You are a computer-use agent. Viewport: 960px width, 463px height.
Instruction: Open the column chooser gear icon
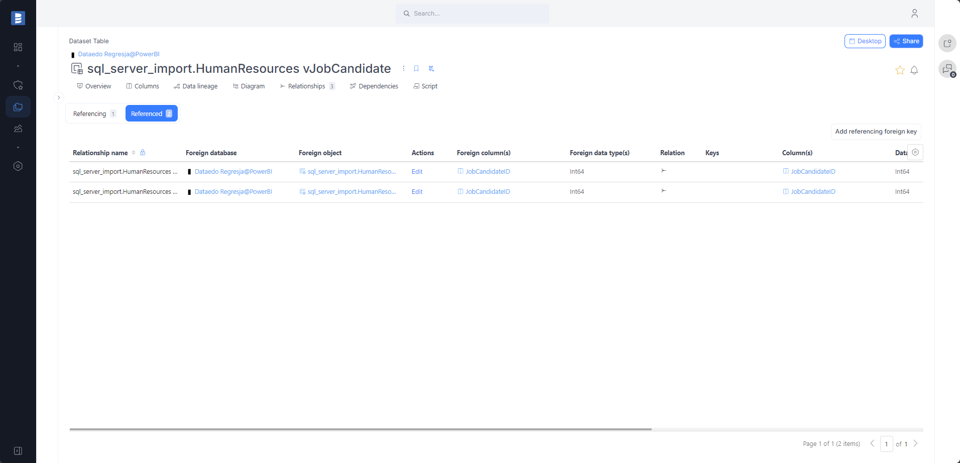tap(915, 152)
